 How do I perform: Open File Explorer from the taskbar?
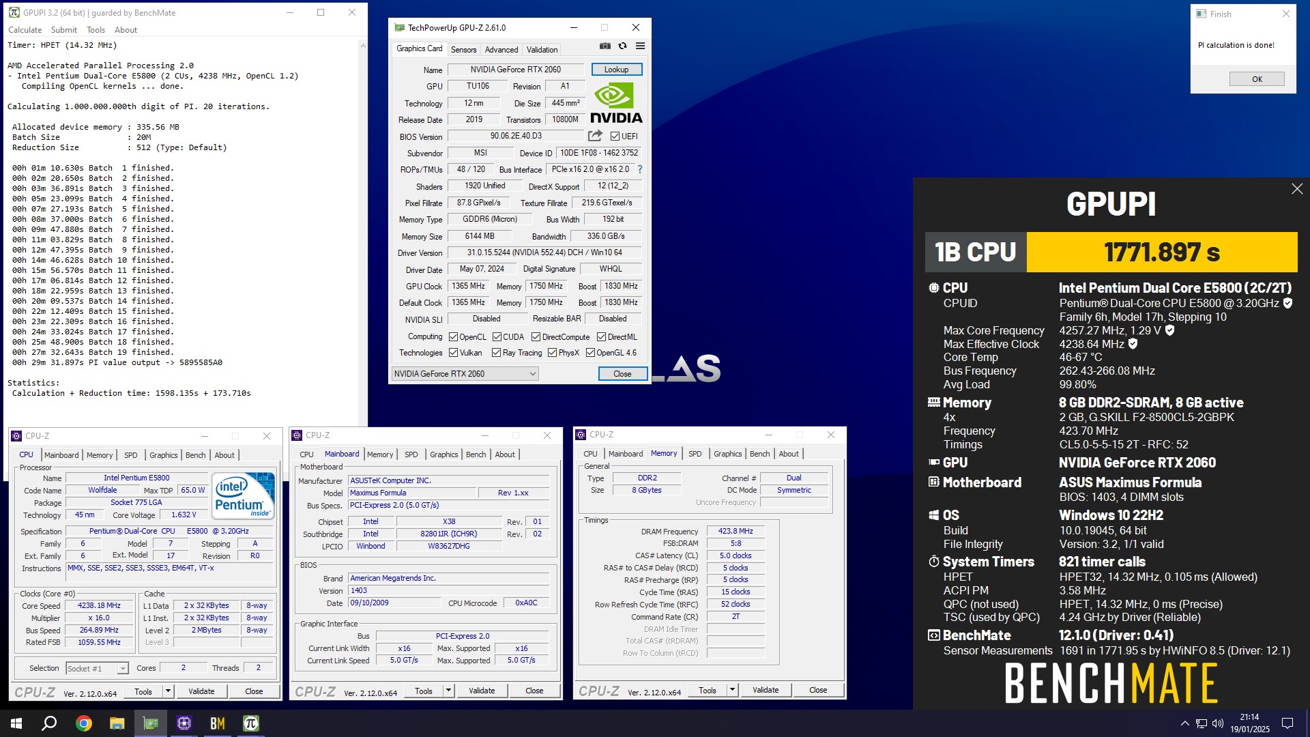pos(117,723)
